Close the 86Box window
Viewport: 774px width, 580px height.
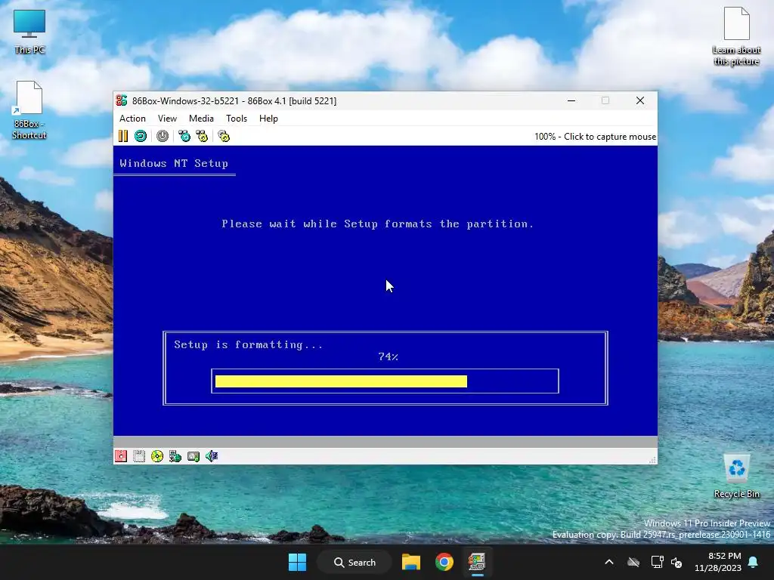[x=640, y=100]
